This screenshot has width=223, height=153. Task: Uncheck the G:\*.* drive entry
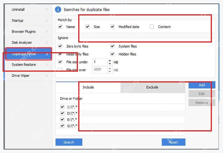(62, 126)
